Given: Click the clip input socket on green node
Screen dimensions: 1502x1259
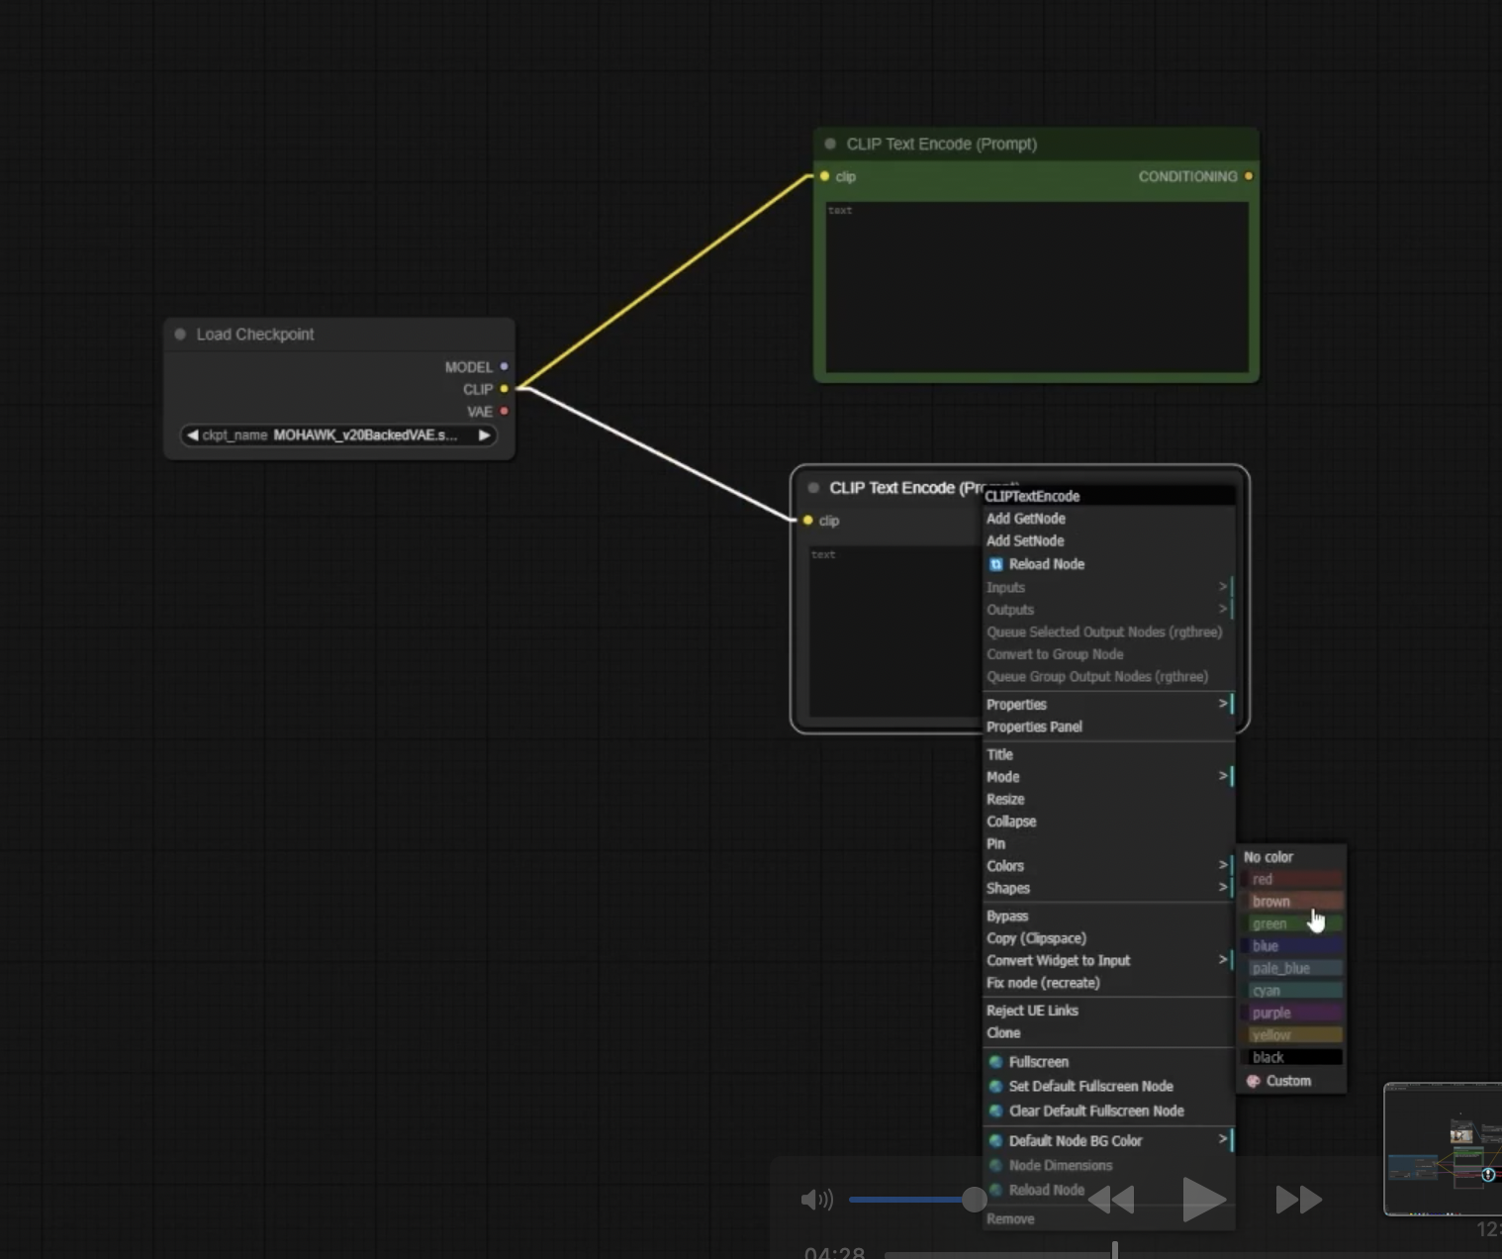Looking at the screenshot, I should click(x=824, y=176).
